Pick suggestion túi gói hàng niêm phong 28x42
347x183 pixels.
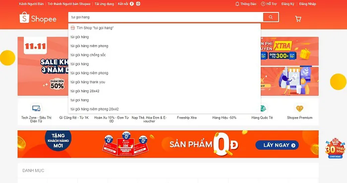(x=165, y=109)
